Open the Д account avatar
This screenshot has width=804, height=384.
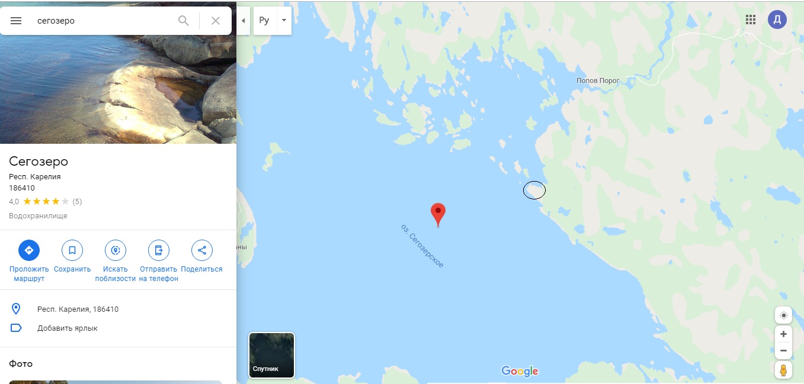pyautogui.click(x=777, y=20)
